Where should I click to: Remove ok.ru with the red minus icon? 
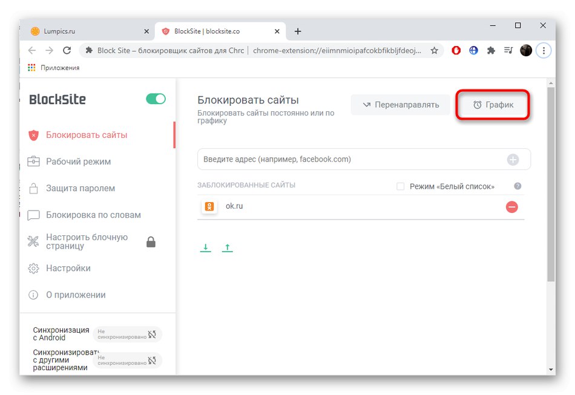tap(511, 206)
